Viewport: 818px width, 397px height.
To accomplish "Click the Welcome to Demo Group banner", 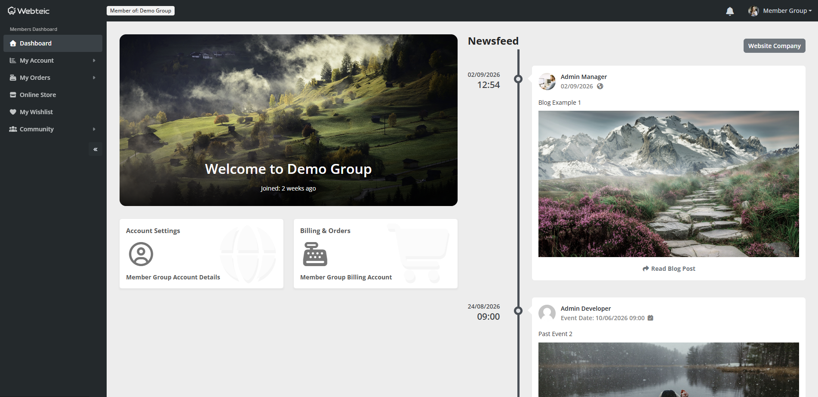I will coord(289,120).
